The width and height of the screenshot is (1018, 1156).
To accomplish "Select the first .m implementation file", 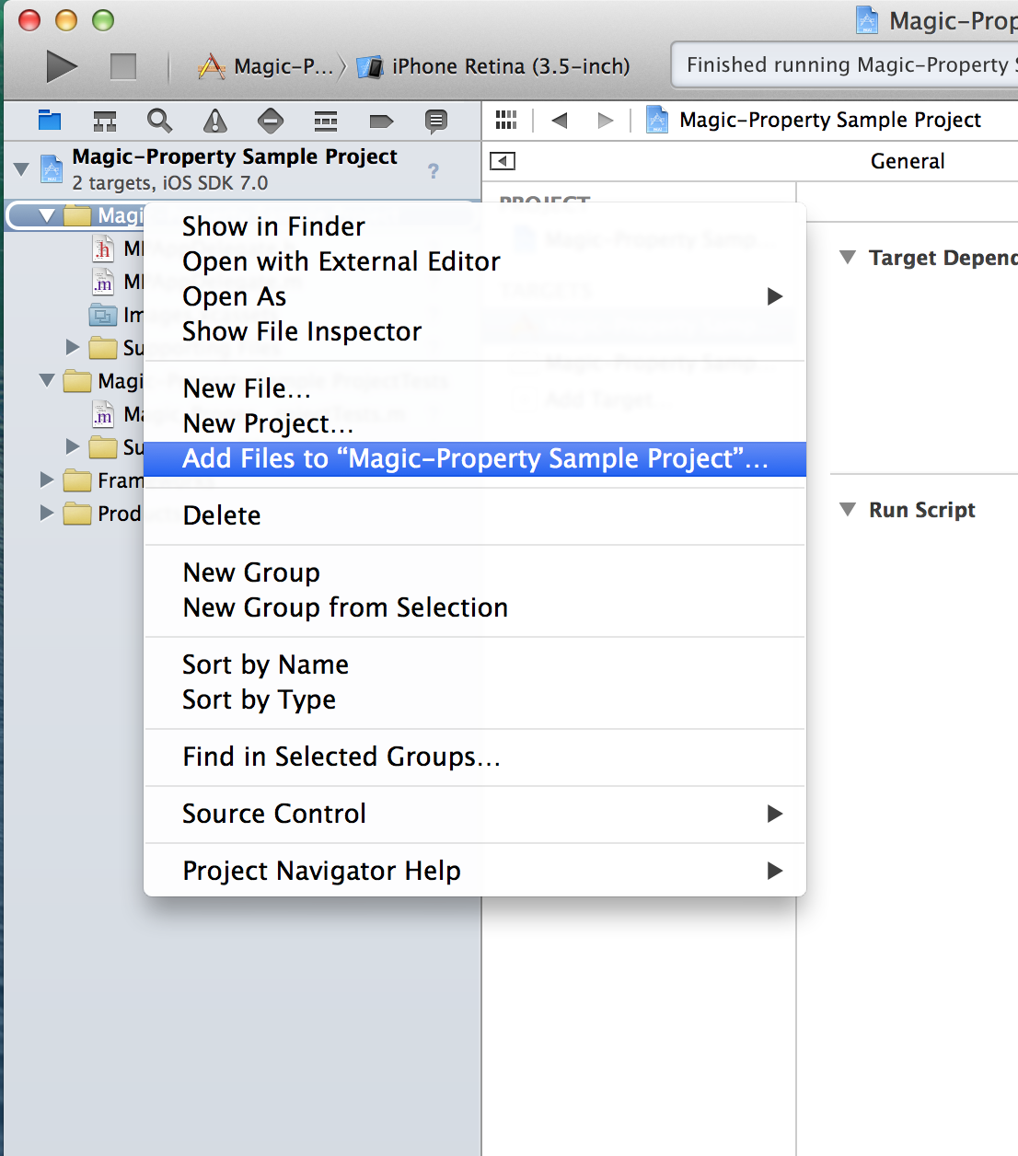I will coord(103,282).
